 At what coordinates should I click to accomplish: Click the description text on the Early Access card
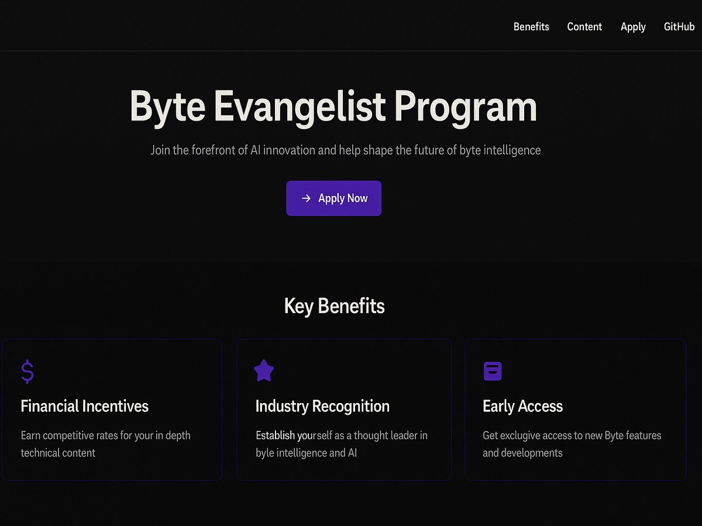click(571, 444)
